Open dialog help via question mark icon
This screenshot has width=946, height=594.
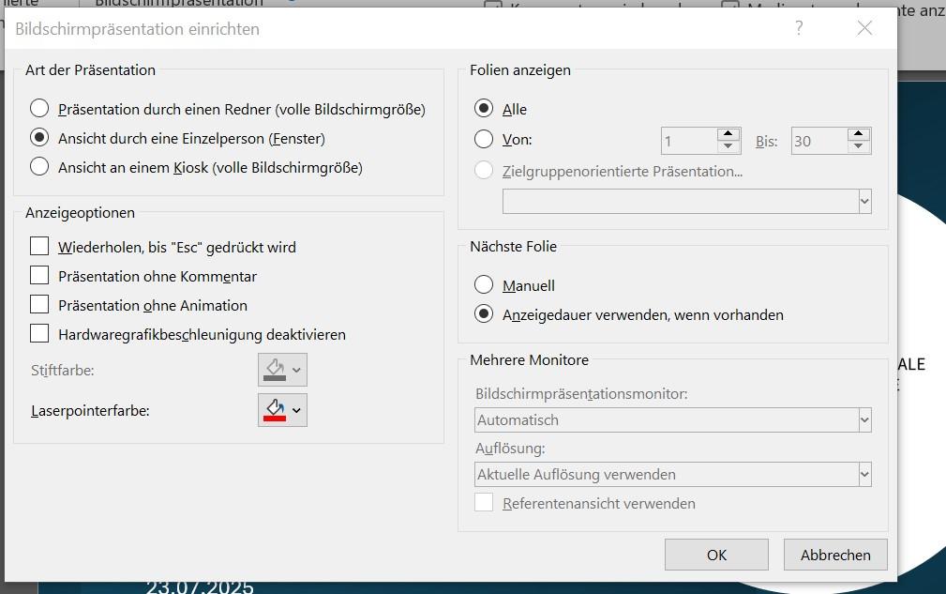coord(799,28)
